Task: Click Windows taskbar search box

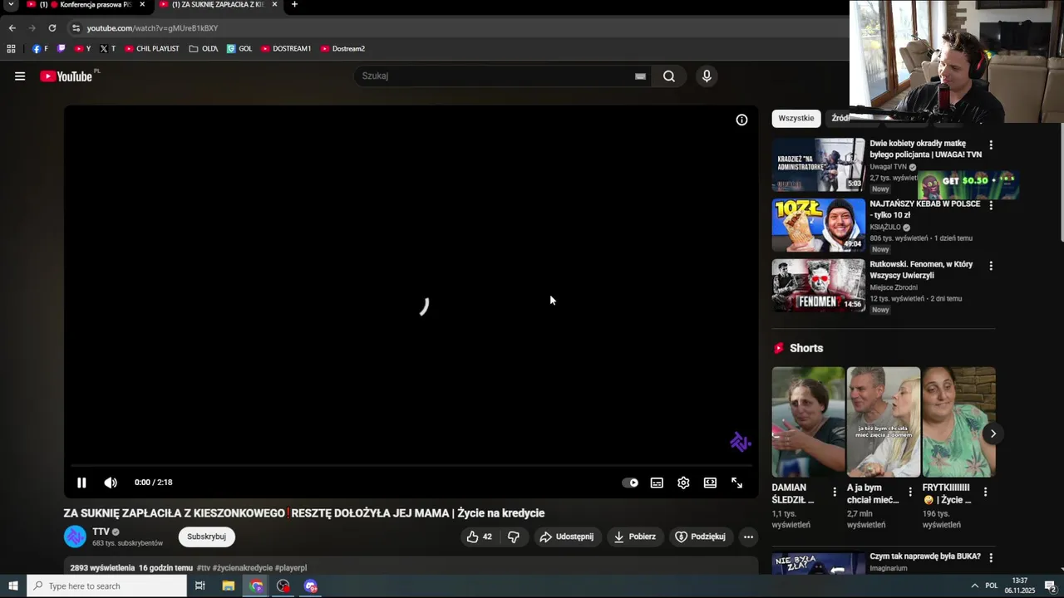Action: point(106,586)
